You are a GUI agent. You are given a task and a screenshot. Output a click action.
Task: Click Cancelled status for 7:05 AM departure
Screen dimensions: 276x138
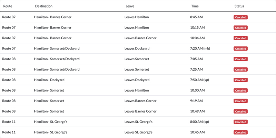point(240,59)
